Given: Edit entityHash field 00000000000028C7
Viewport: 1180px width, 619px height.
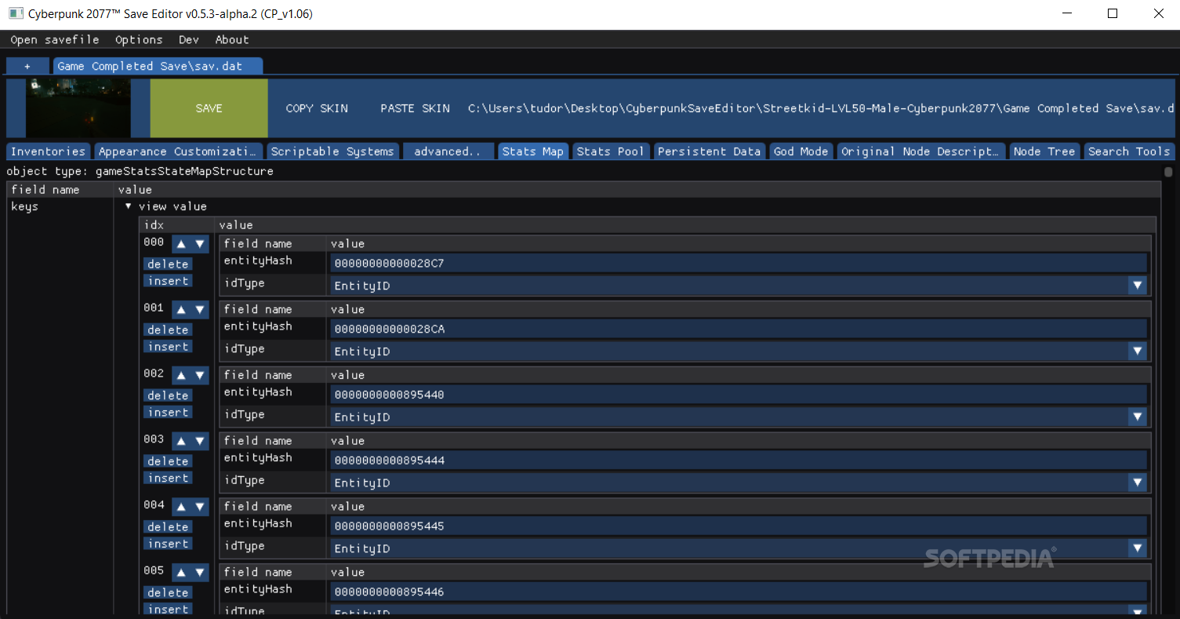Looking at the screenshot, I should click(738, 263).
